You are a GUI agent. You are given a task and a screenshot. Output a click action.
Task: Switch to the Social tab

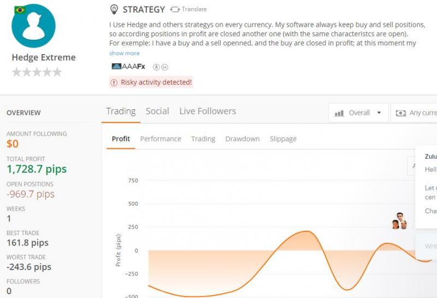157,111
